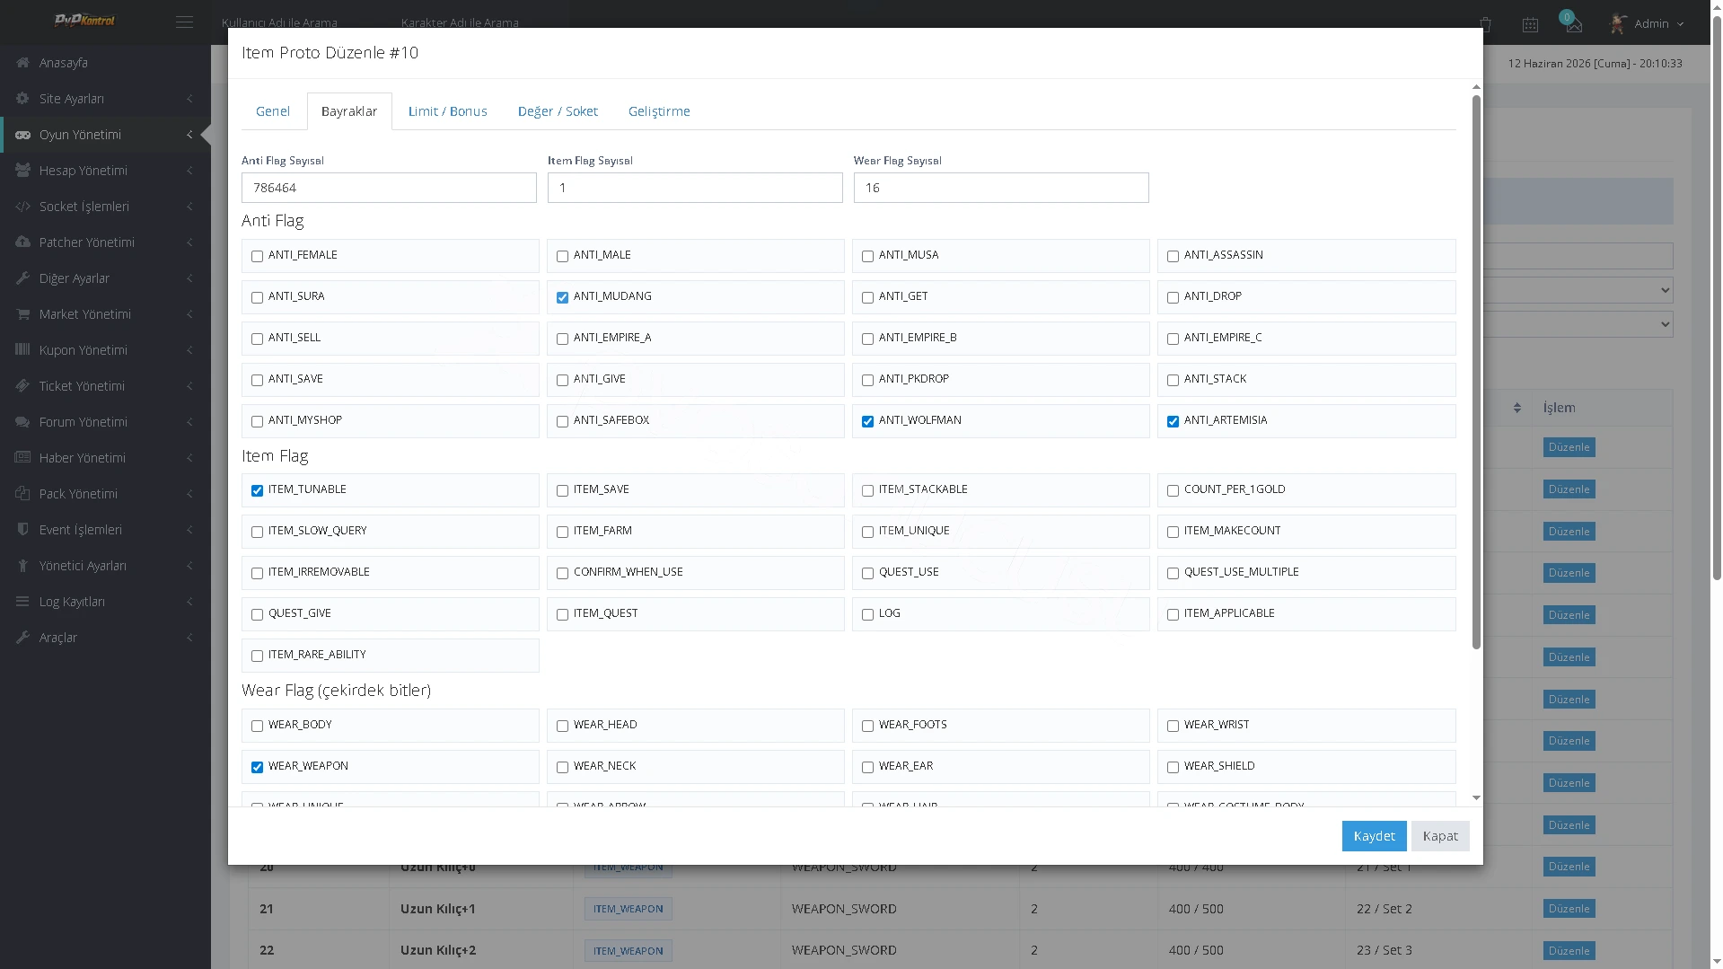Click the Forum Yönetimi chat icon
1723x969 pixels.
coord(22,422)
